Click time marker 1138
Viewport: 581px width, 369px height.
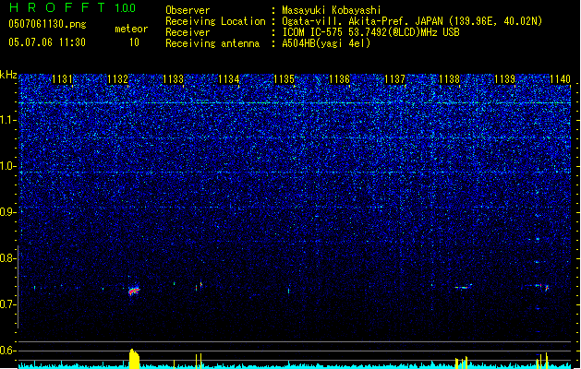449,79
